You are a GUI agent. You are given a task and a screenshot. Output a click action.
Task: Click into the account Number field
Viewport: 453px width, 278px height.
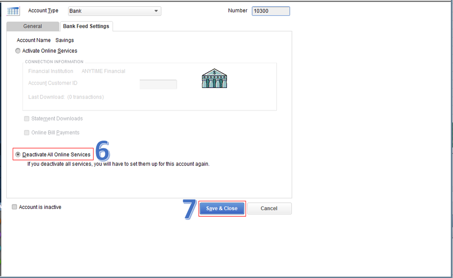click(271, 11)
